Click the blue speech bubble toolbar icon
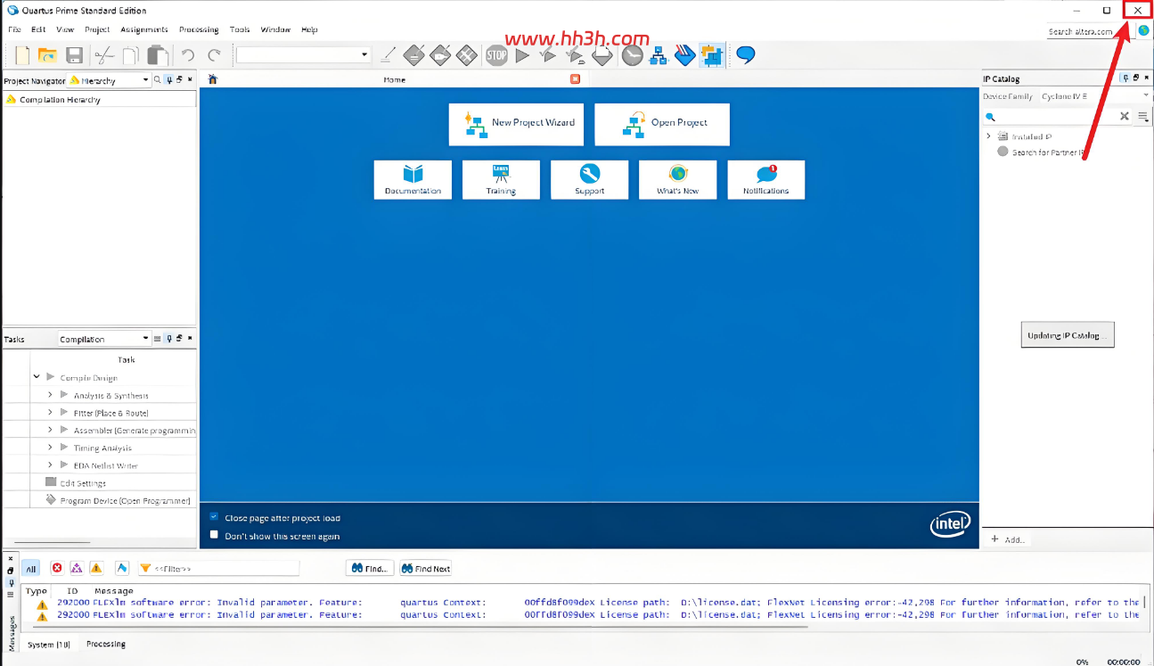 click(x=746, y=55)
